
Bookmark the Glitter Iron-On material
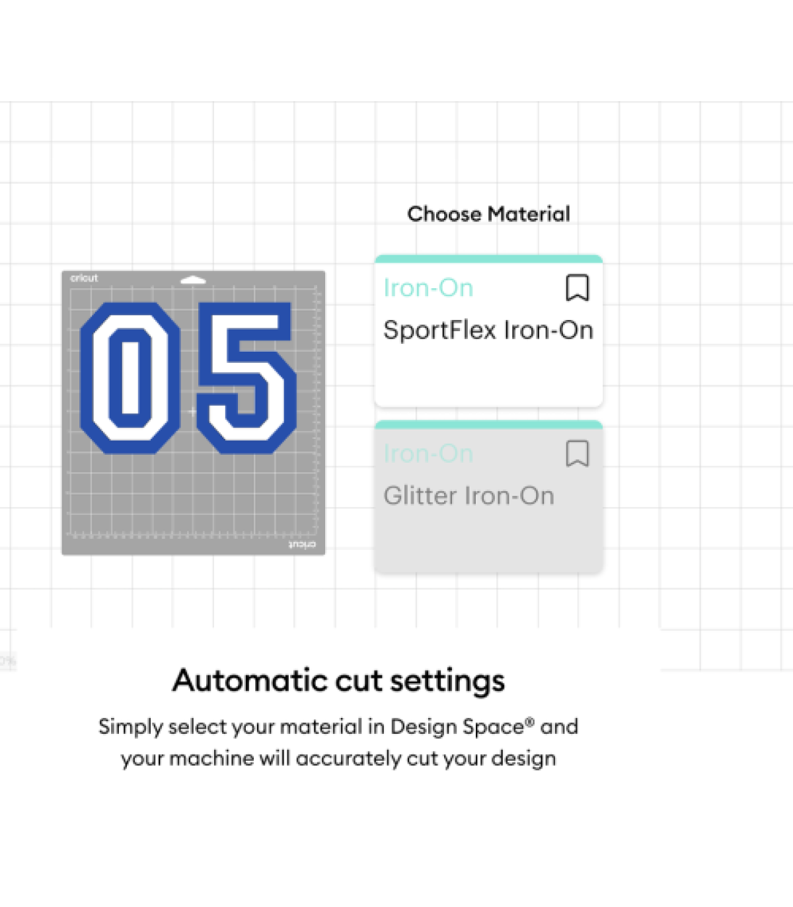pyautogui.click(x=577, y=454)
